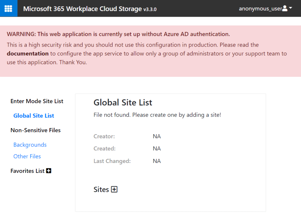Click the NA value beside Last Changed
Screen dimensions: 301x217
[157, 161]
